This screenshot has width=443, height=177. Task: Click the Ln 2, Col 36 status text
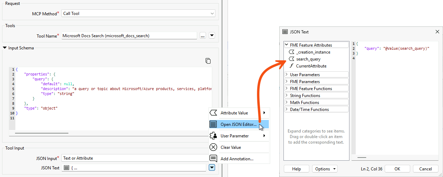click(371, 169)
